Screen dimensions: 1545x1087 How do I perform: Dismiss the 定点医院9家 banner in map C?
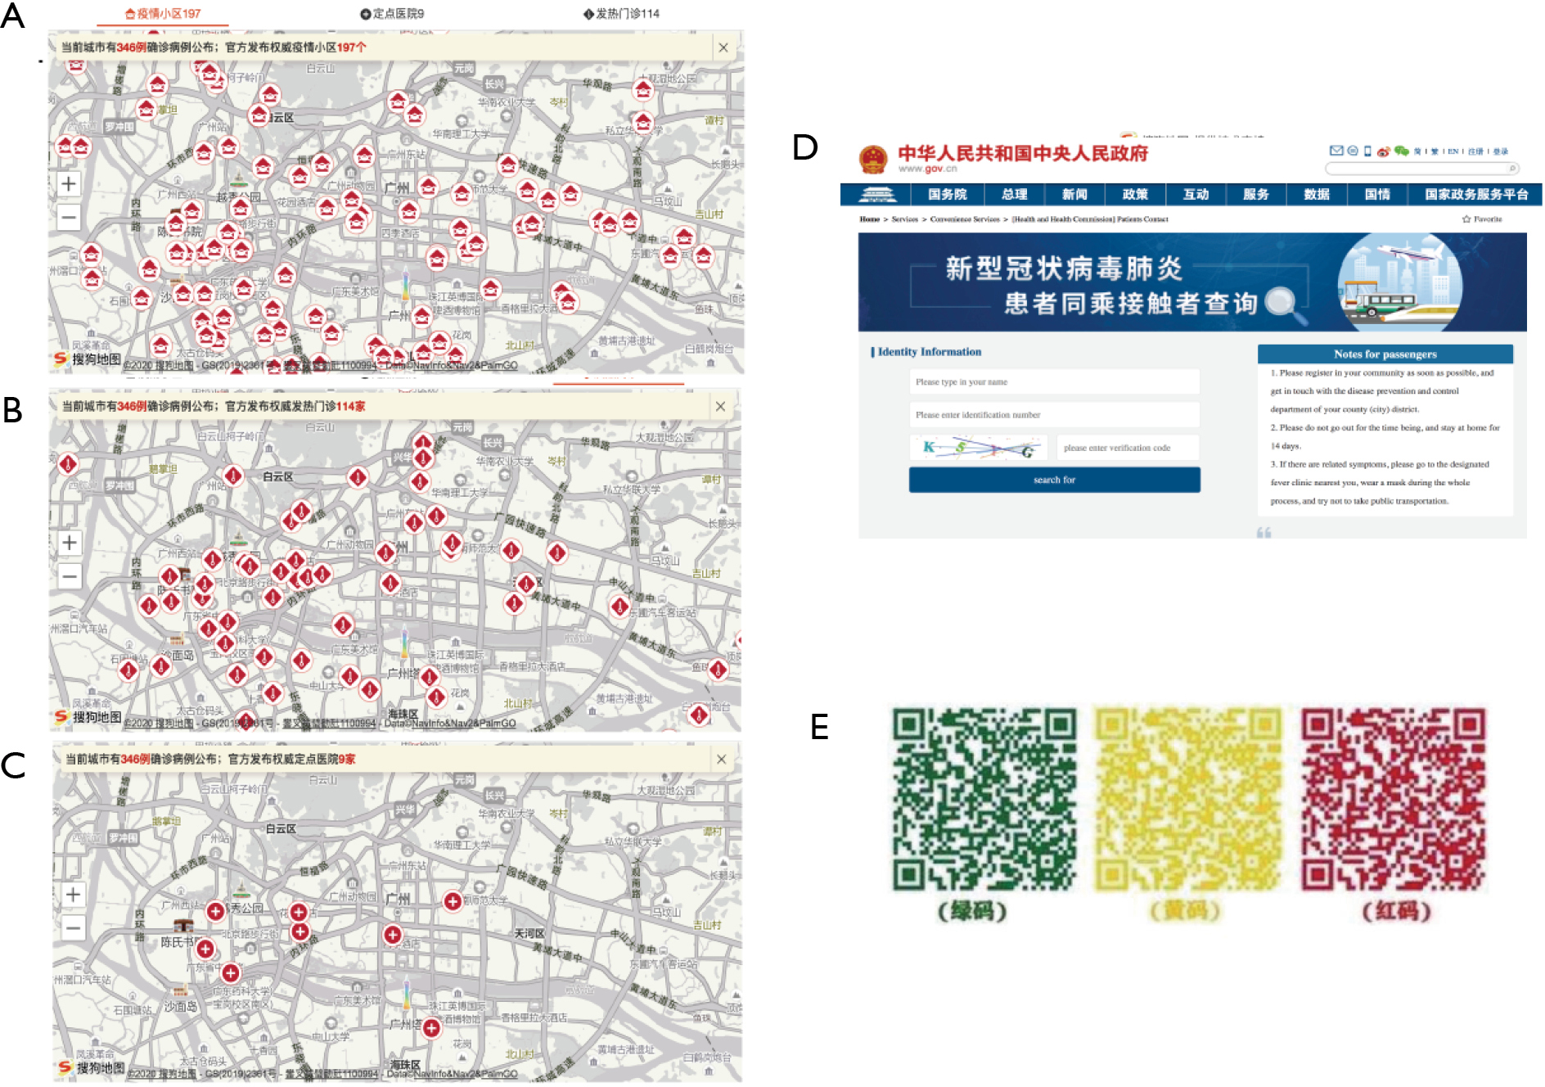721,759
